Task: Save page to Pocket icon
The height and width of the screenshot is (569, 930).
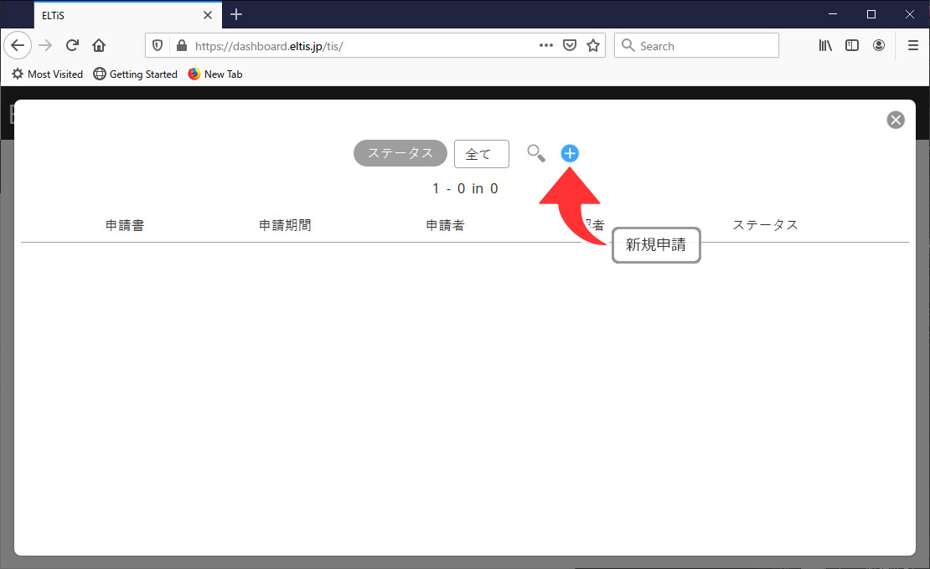Action: (570, 45)
